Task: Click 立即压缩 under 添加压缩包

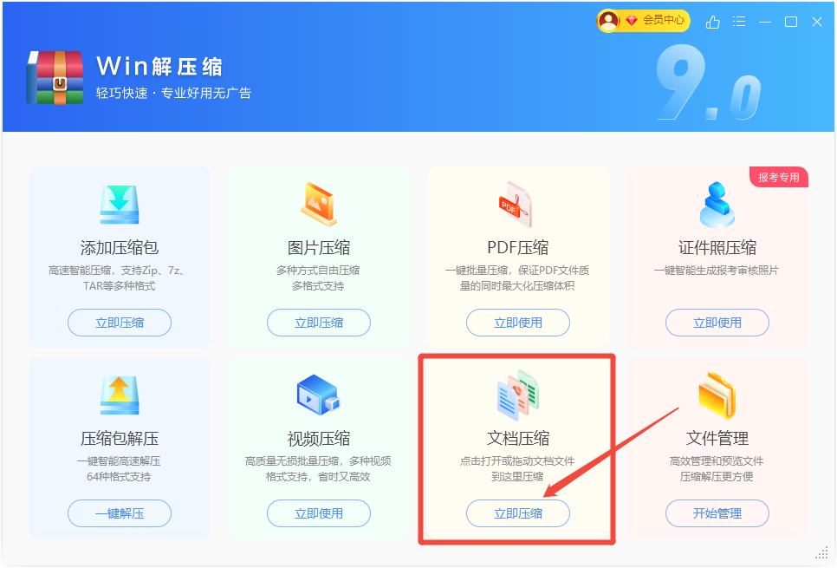Action: 120,323
